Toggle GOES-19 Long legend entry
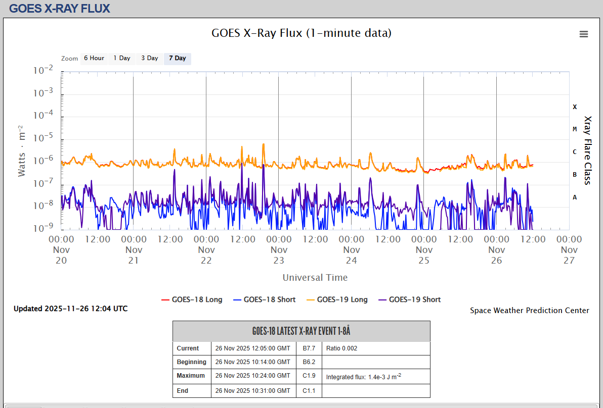 point(342,299)
